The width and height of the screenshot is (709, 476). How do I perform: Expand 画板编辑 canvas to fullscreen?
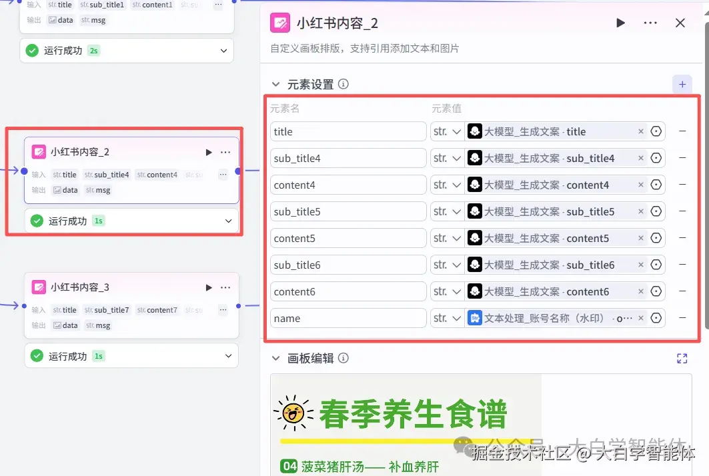(682, 358)
